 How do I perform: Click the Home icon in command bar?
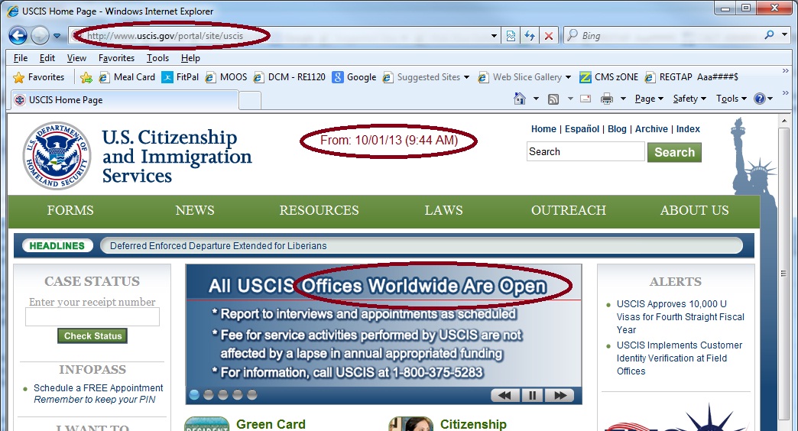(520, 99)
